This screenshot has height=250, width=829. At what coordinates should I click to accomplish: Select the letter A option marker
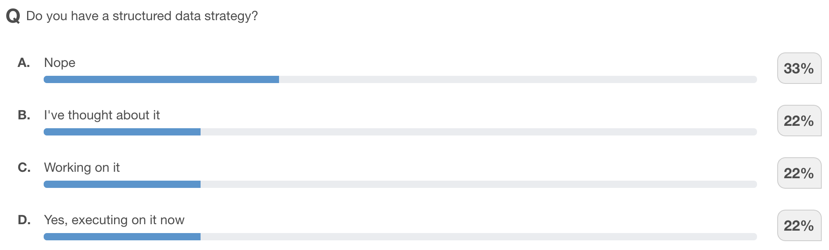pos(24,62)
